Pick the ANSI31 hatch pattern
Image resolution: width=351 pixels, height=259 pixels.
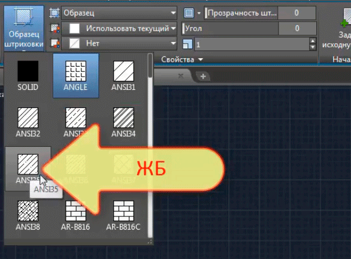click(123, 76)
